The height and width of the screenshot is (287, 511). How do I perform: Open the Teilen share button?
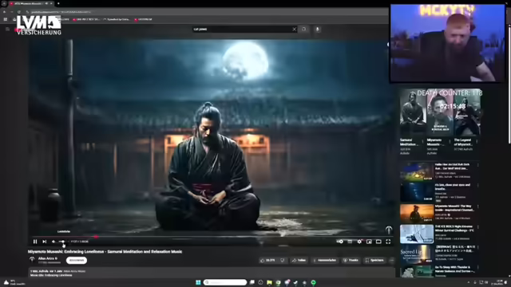tap(299, 261)
